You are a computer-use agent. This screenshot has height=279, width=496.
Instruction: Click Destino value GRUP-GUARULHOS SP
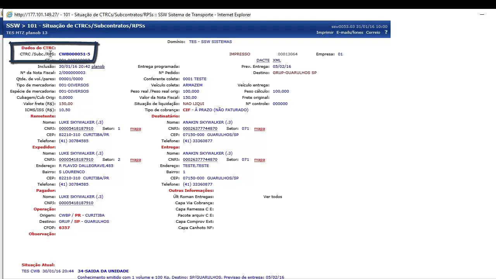coord(294,73)
